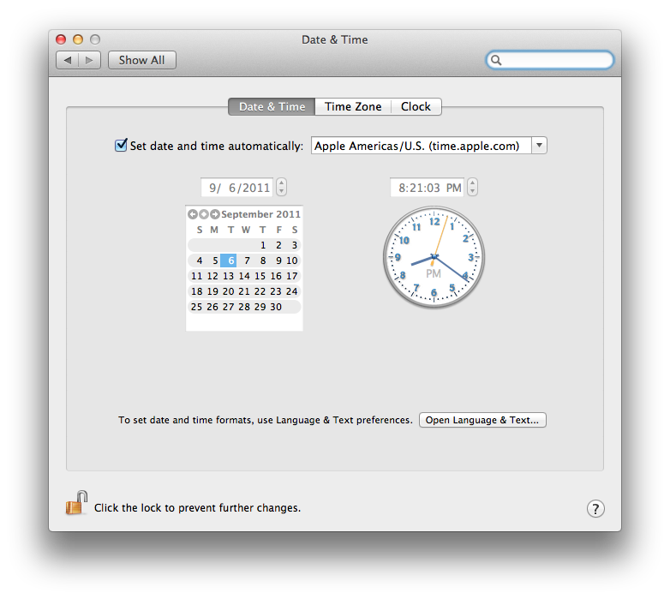Select September 6 in the calendar
Image resolution: width=670 pixels, height=599 pixels.
click(229, 261)
